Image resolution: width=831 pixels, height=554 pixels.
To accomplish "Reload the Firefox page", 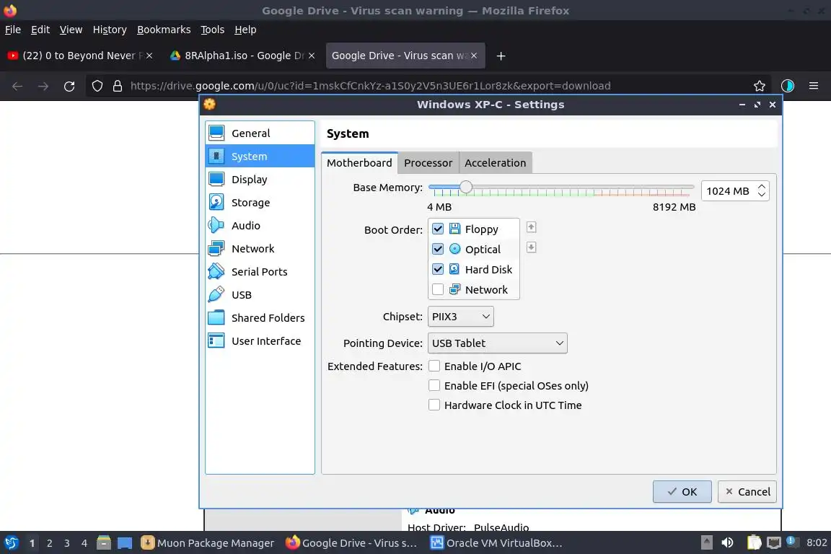I will point(69,86).
